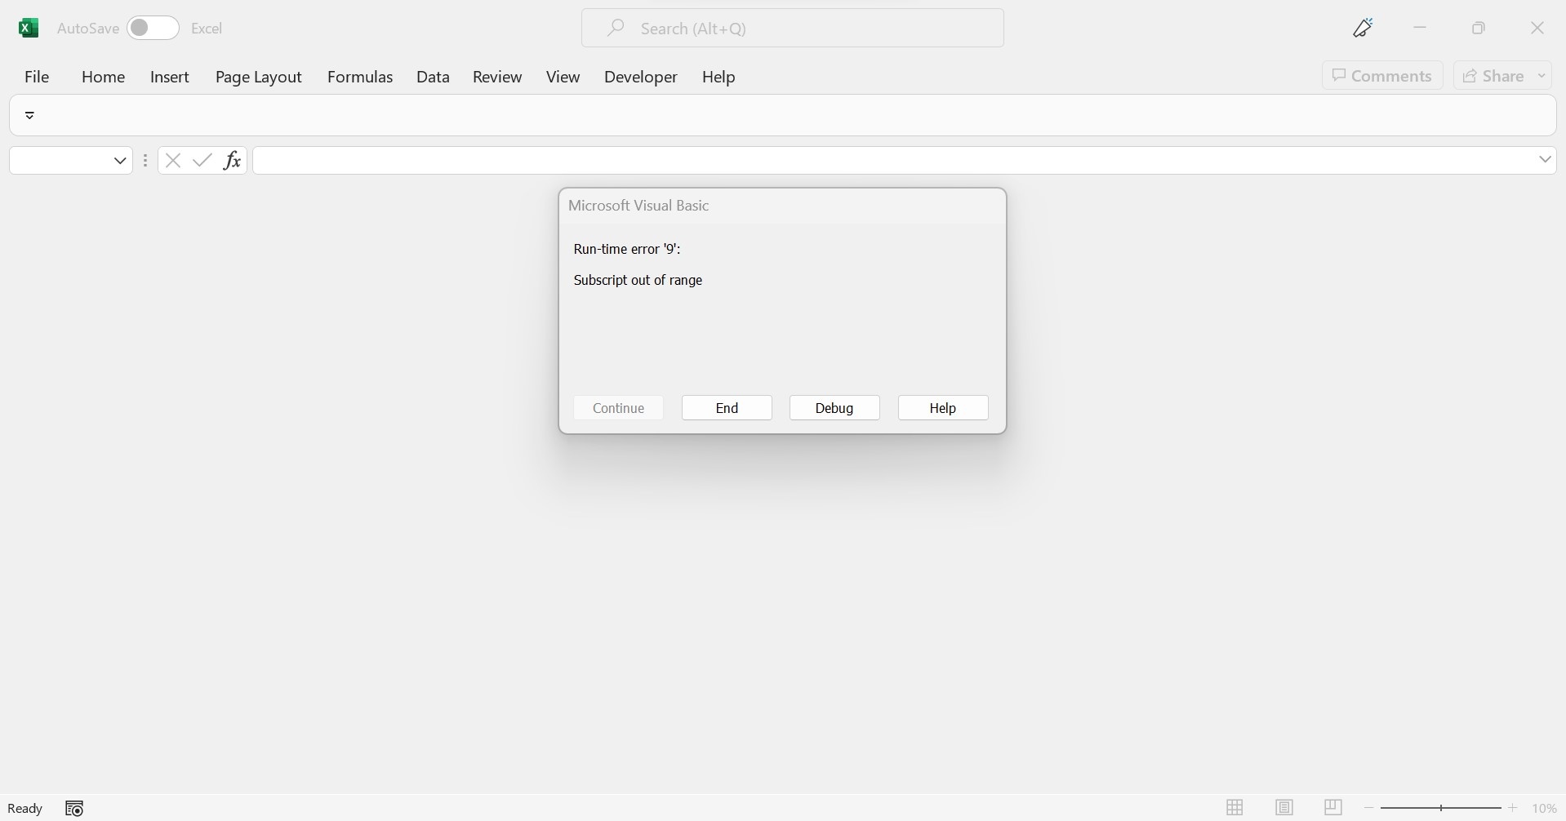Click the Excel app logo icon

click(29, 28)
